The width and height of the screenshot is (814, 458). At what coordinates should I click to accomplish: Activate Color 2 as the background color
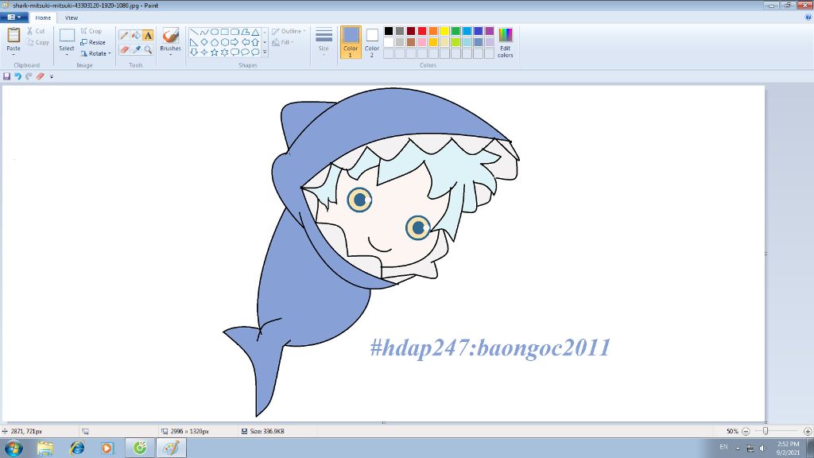click(370, 41)
